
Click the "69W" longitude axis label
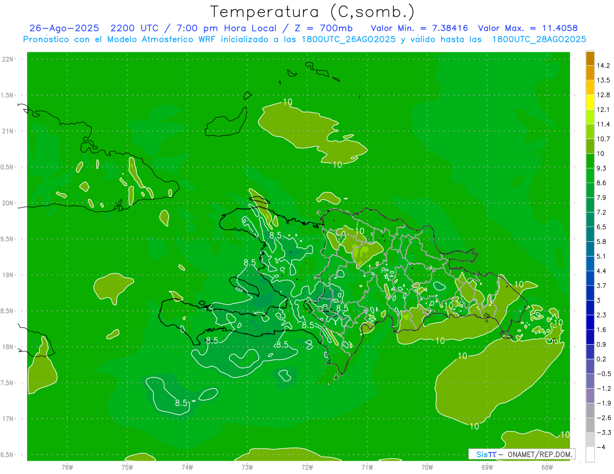tap(487, 467)
